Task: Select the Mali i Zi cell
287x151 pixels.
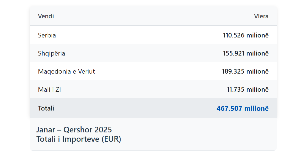Action: (49, 89)
